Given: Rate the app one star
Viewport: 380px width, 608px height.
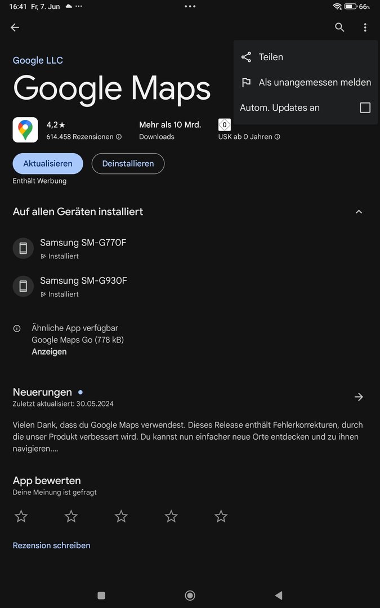Looking at the screenshot, I should click(x=21, y=516).
